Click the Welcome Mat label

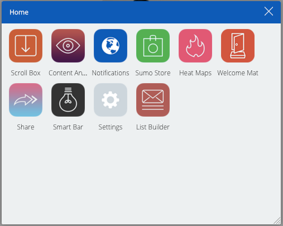click(x=238, y=73)
